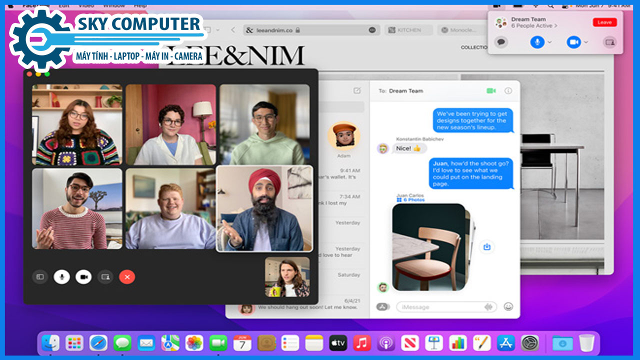Click screen share icon in FaceTime controls
The width and height of the screenshot is (640, 360).
pos(105,276)
